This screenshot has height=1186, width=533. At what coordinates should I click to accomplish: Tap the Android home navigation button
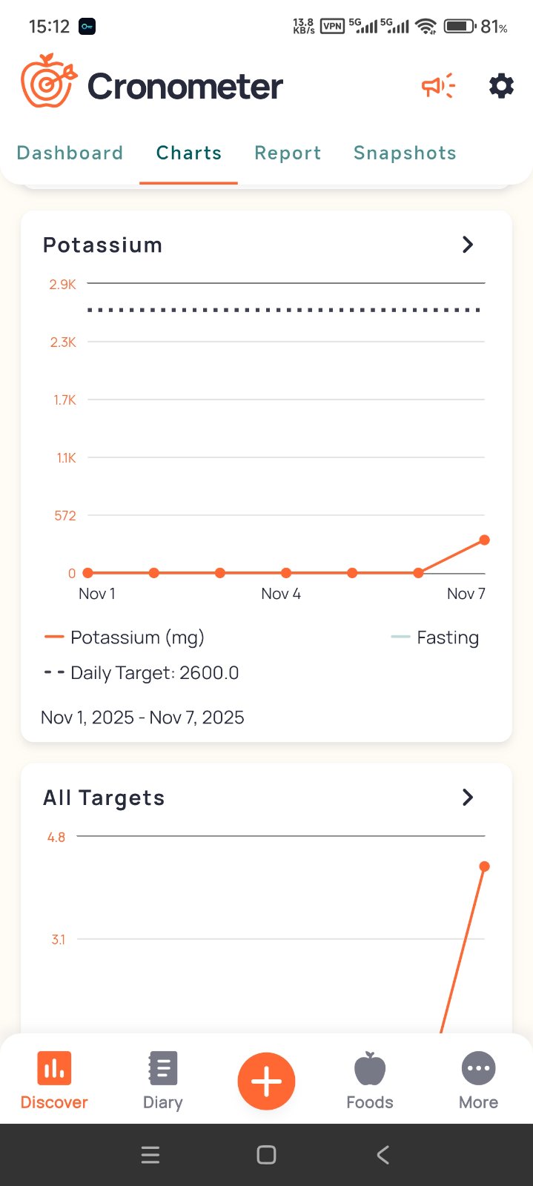point(266,1155)
